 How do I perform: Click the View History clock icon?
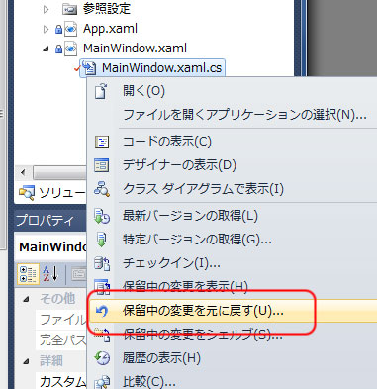point(102,358)
